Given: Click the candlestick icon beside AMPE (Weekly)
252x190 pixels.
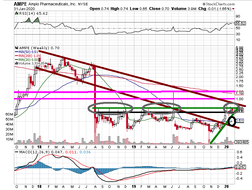Looking at the screenshot, I should point(16,48).
